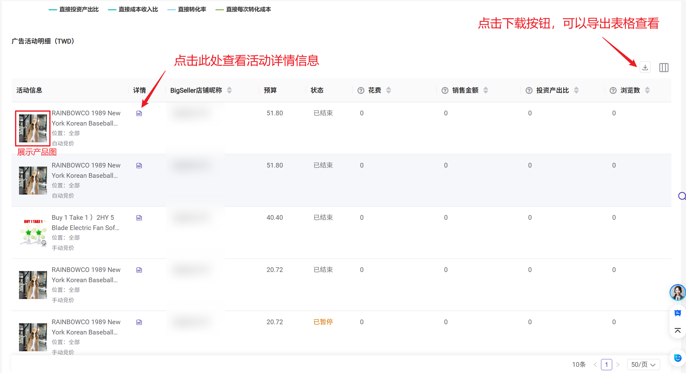The image size is (686, 373).
Task: Click the next page arrow
Action: pyautogui.click(x=618, y=364)
